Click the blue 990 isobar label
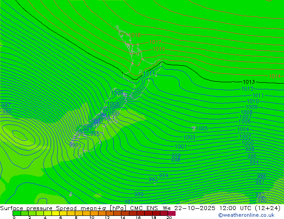Screen dimensions: 284x219 (x=73, y=145)
